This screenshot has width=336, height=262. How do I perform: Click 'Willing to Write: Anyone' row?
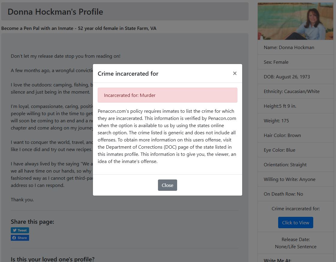(x=295, y=179)
